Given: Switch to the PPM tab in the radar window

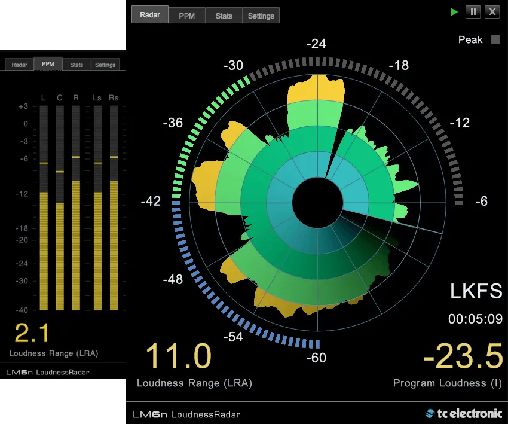Looking at the screenshot, I should (186, 16).
